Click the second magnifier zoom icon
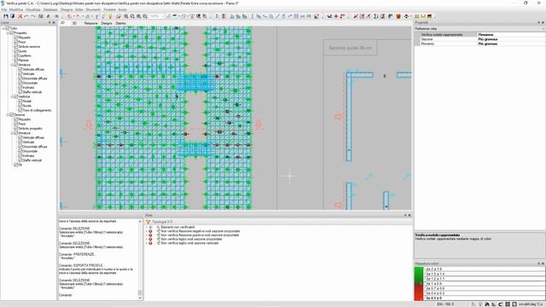This screenshot has height=307, width=546. 132,16
